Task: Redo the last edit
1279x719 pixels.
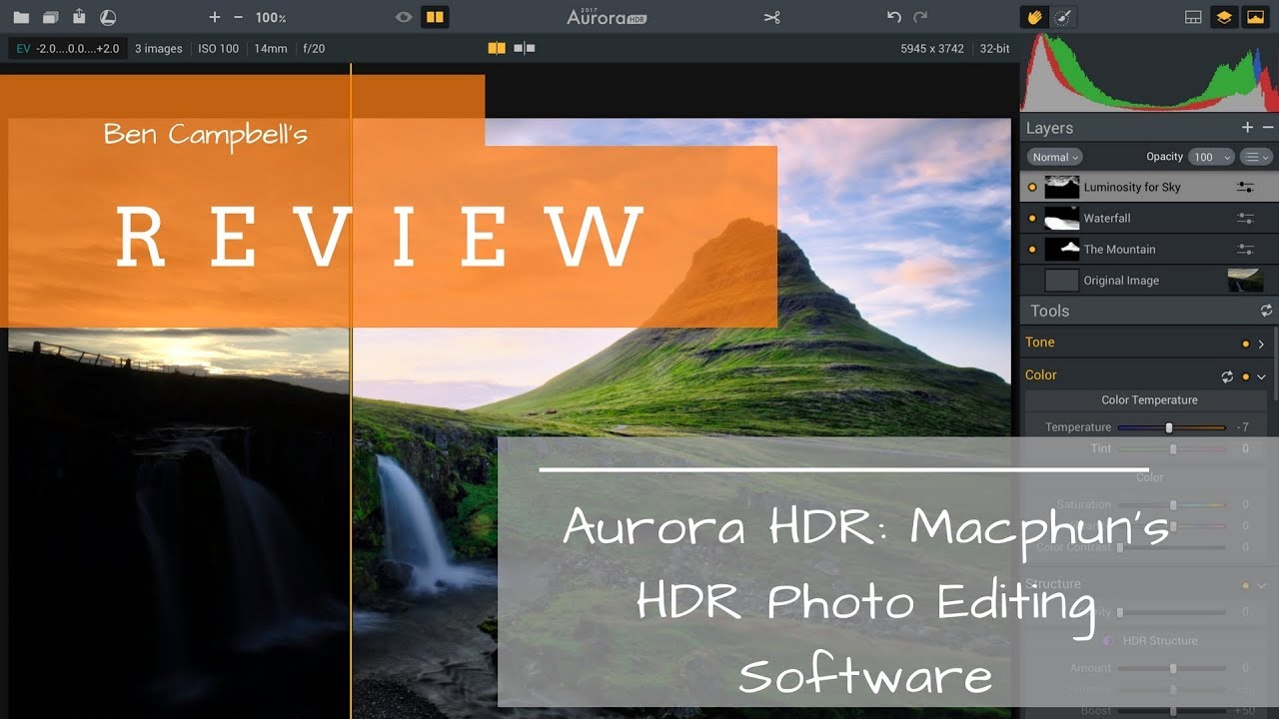Action: (920, 17)
